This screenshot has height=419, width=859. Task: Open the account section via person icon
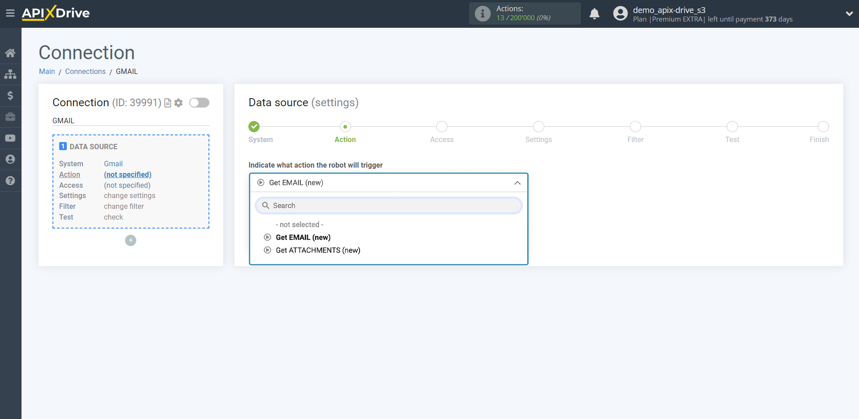click(x=10, y=159)
